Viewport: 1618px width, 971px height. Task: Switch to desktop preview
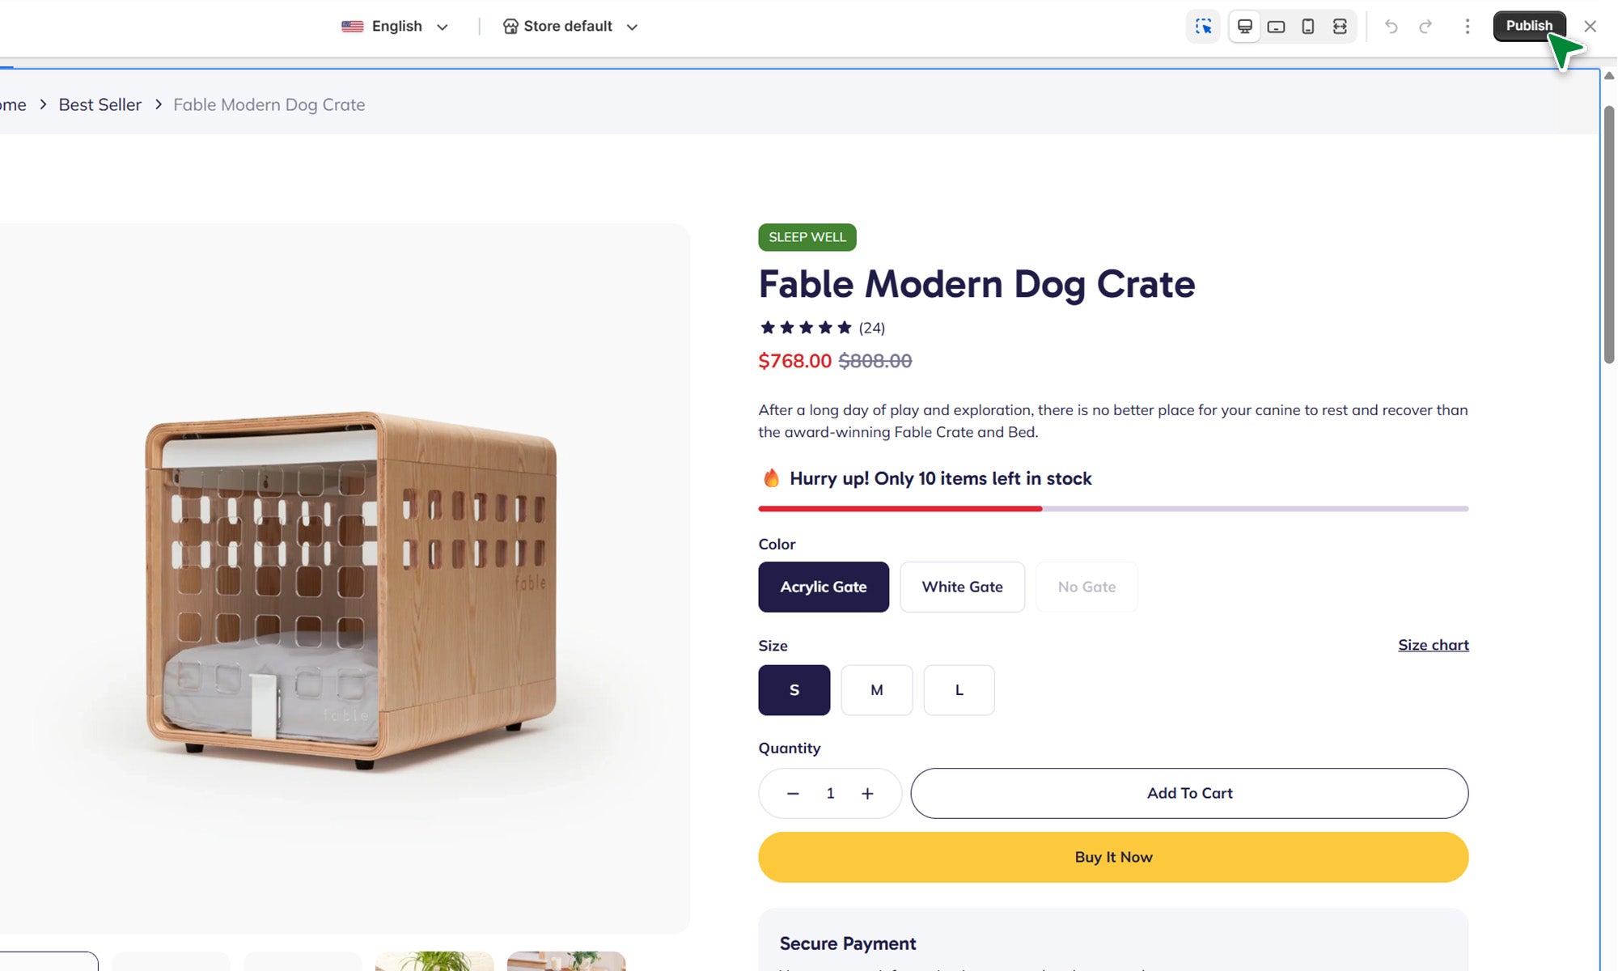click(x=1245, y=27)
